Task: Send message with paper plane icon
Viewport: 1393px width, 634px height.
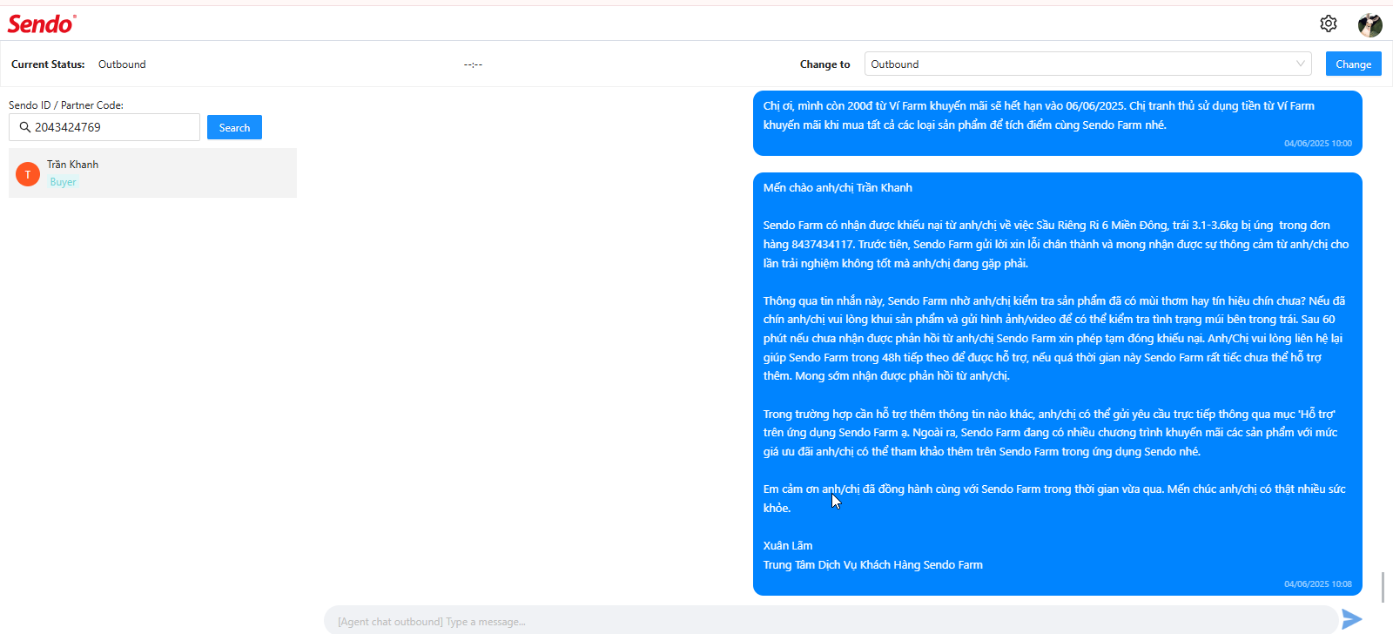Action: click(1351, 619)
